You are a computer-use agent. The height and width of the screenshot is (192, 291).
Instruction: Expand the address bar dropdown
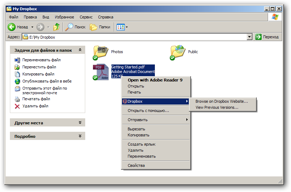(x=250, y=37)
